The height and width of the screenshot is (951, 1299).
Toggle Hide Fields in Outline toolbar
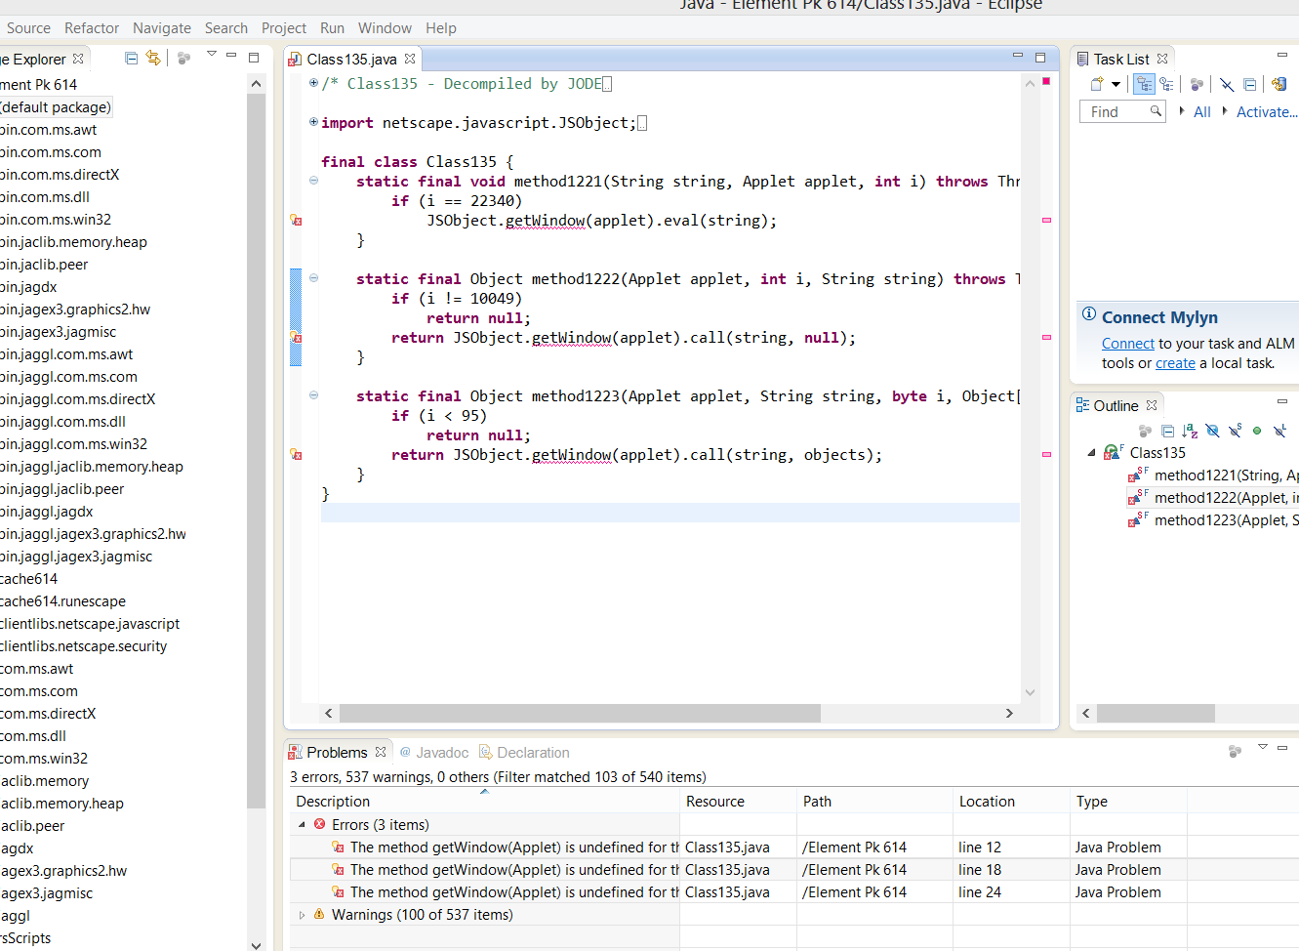tap(1212, 431)
